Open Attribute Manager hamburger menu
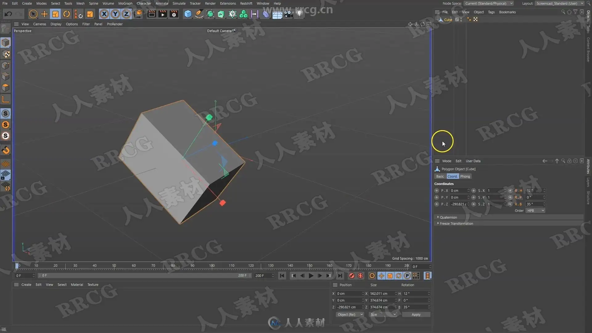The width and height of the screenshot is (592, 333). (437, 161)
